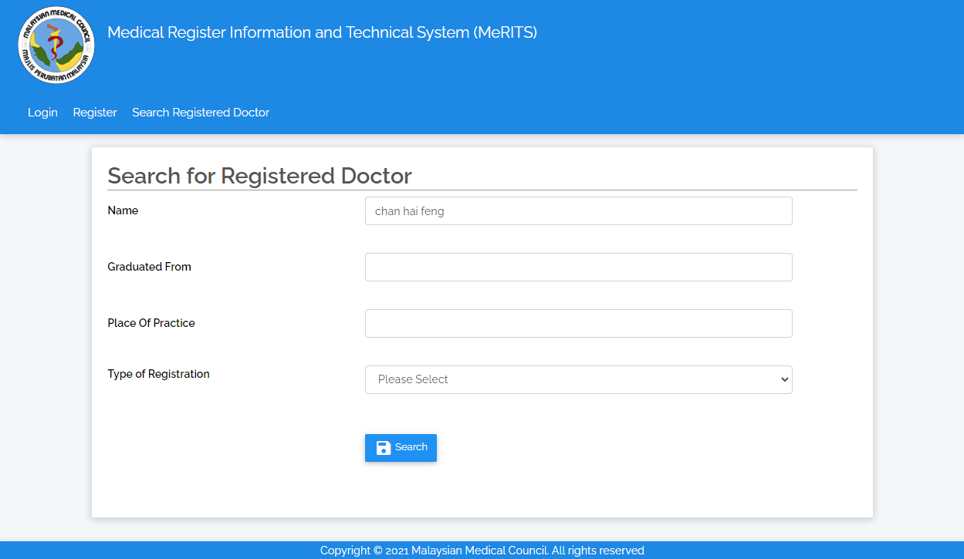
Task: Expand the registration type selector showing Please Select
Action: point(578,379)
